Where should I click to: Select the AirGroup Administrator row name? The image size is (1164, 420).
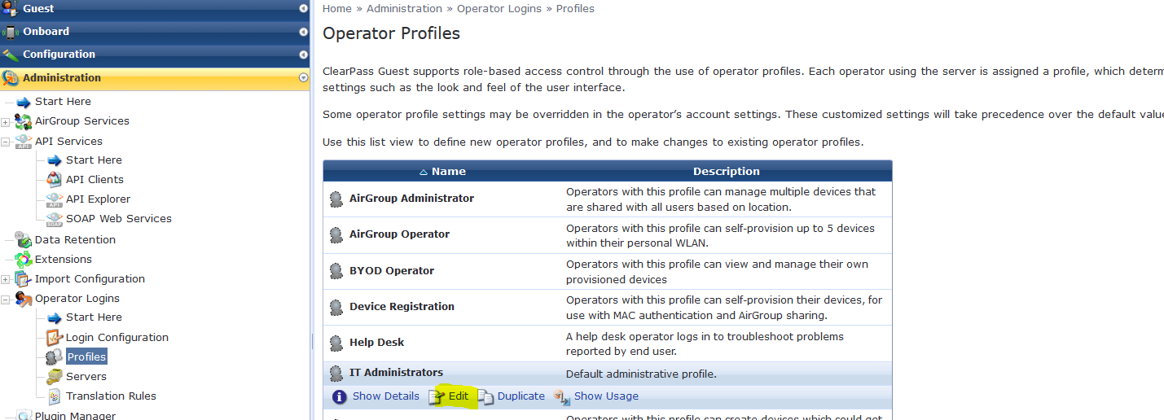click(411, 199)
